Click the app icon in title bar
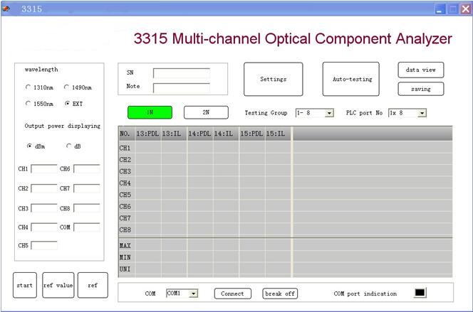Screen dimensions: 473x312 point(7,9)
